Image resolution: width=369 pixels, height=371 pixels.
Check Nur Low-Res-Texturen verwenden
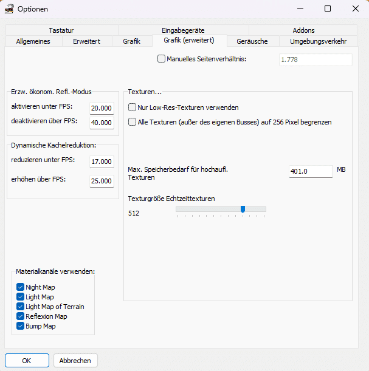coord(133,107)
